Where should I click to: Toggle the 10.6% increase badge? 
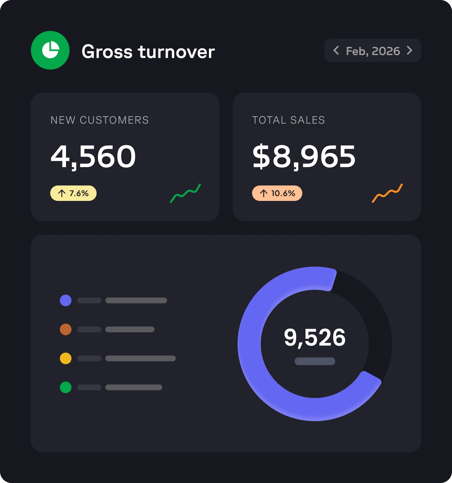[x=277, y=193]
